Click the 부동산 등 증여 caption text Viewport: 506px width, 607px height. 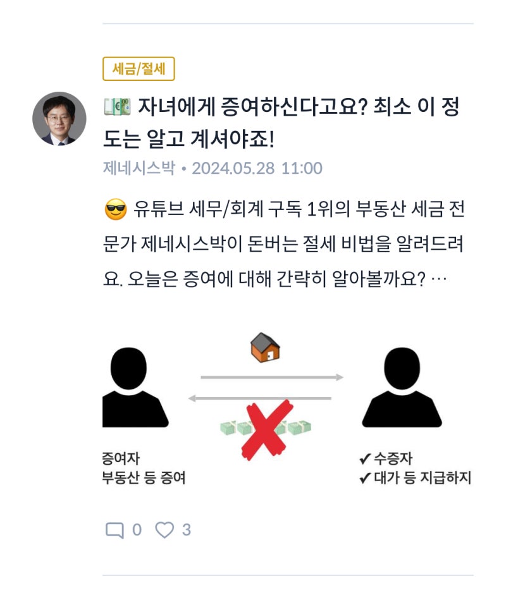pyautogui.click(x=144, y=478)
